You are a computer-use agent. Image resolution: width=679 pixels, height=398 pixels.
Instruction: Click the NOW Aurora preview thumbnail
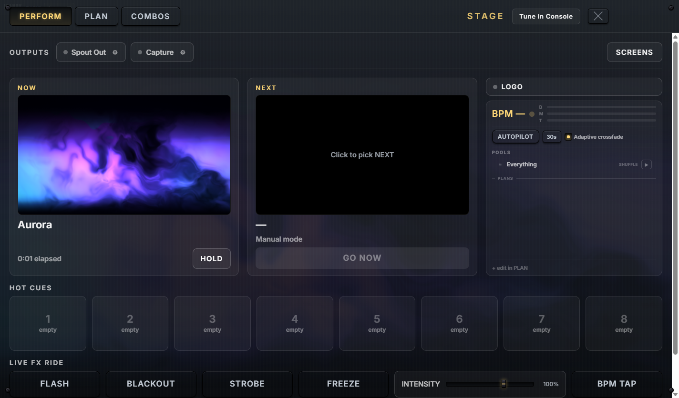click(x=124, y=155)
